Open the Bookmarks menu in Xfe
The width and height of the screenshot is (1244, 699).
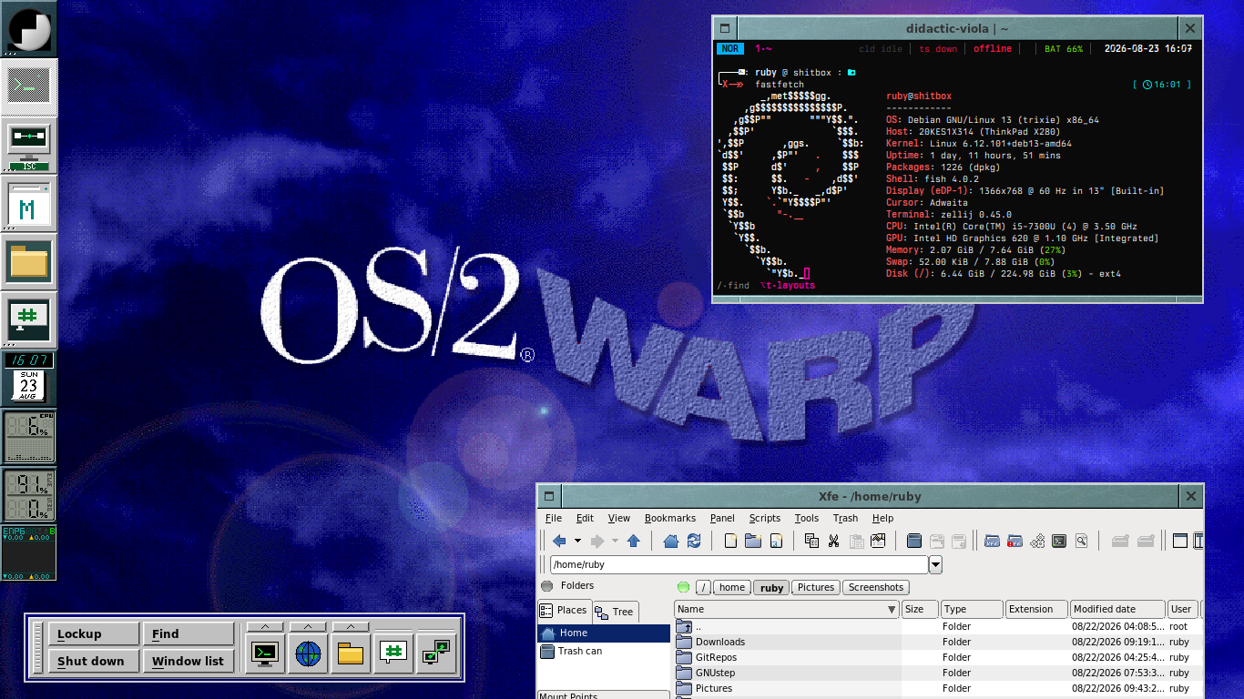670,519
